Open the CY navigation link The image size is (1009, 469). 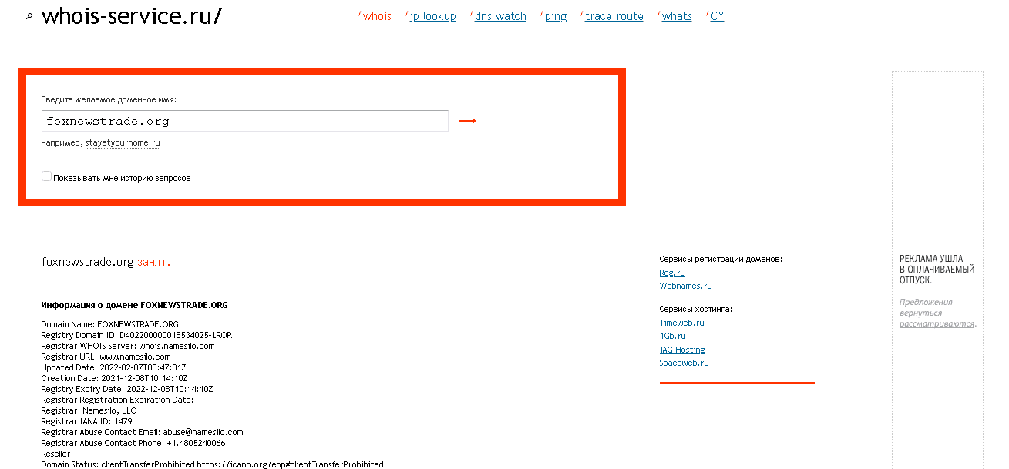pos(717,16)
